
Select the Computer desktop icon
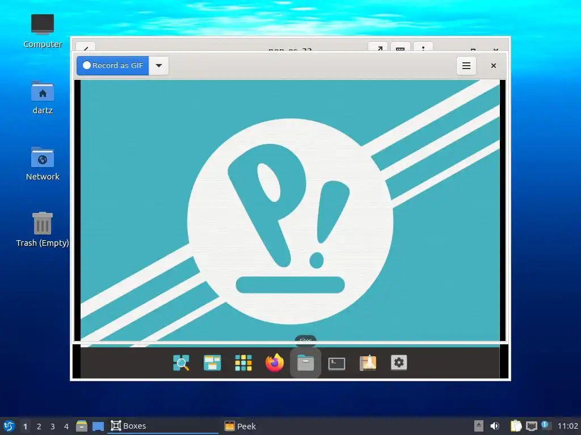coord(43,31)
